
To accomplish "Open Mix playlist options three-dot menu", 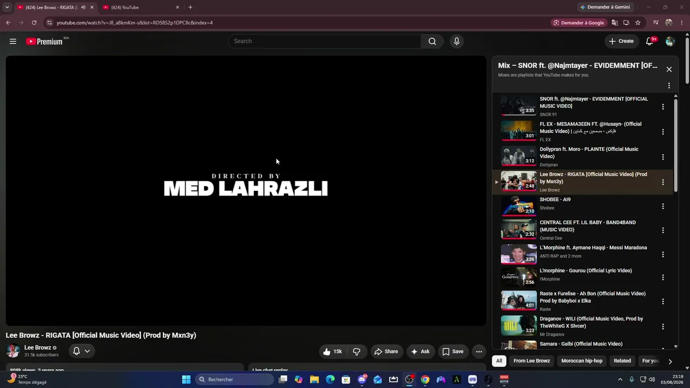I will tap(669, 86).
